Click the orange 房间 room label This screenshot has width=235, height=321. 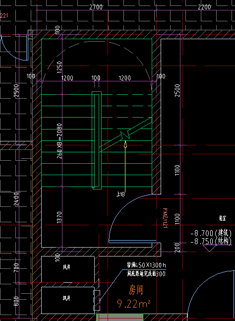(x=136, y=290)
